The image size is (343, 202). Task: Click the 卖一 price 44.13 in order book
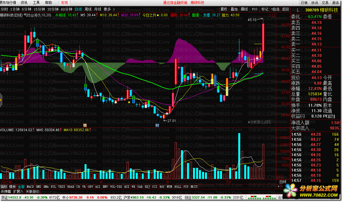pyautogui.click(x=316, y=44)
